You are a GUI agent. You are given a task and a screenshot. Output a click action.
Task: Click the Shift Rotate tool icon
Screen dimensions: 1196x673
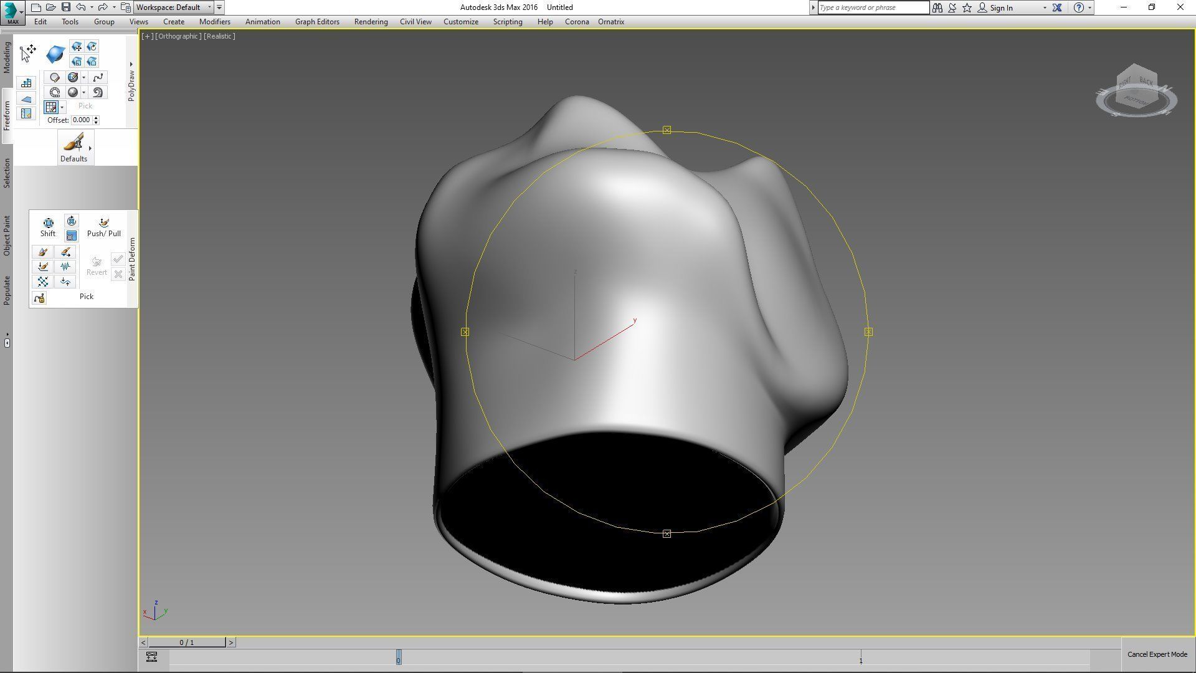tap(72, 221)
